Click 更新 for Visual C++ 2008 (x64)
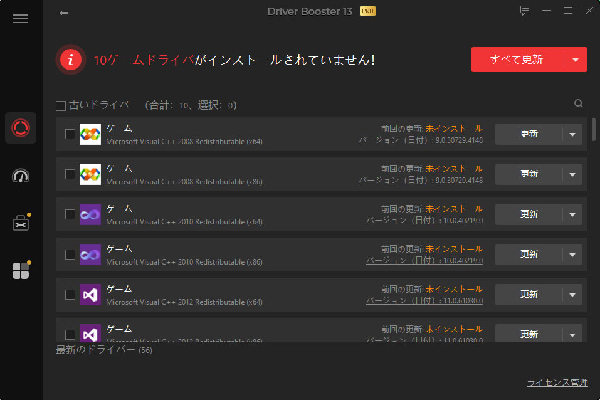The height and width of the screenshot is (400, 600). point(529,134)
